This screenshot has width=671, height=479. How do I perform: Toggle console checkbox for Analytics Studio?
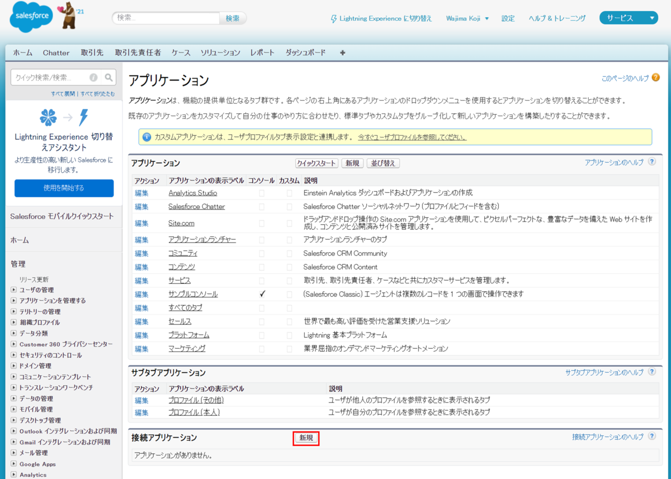(261, 193)
